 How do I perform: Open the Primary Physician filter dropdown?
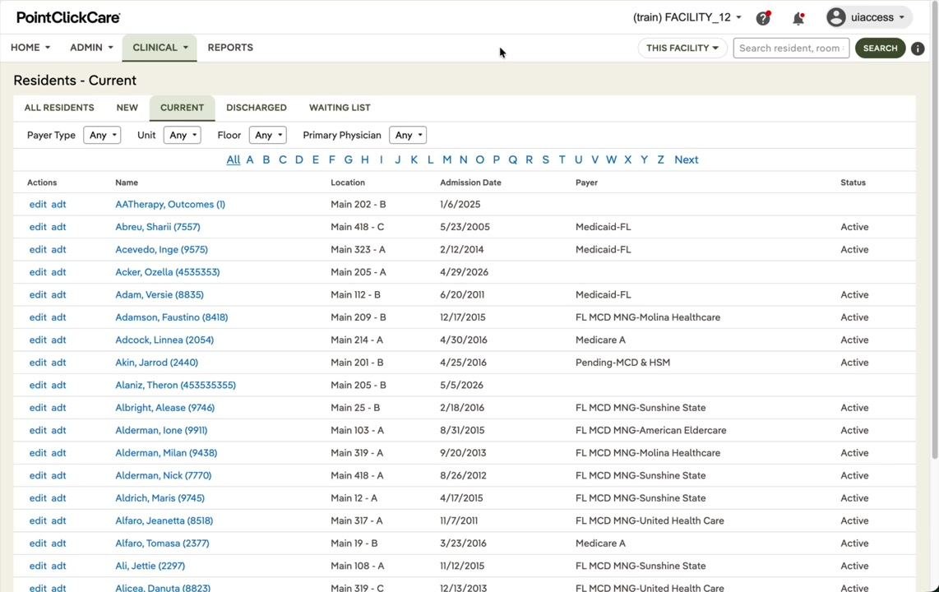tap(408, 136)
